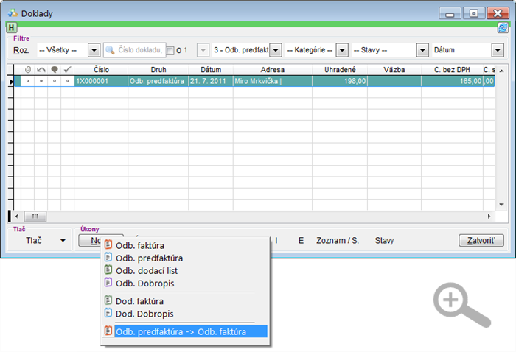Maximize the Doklady window

(x=474, y=13)
